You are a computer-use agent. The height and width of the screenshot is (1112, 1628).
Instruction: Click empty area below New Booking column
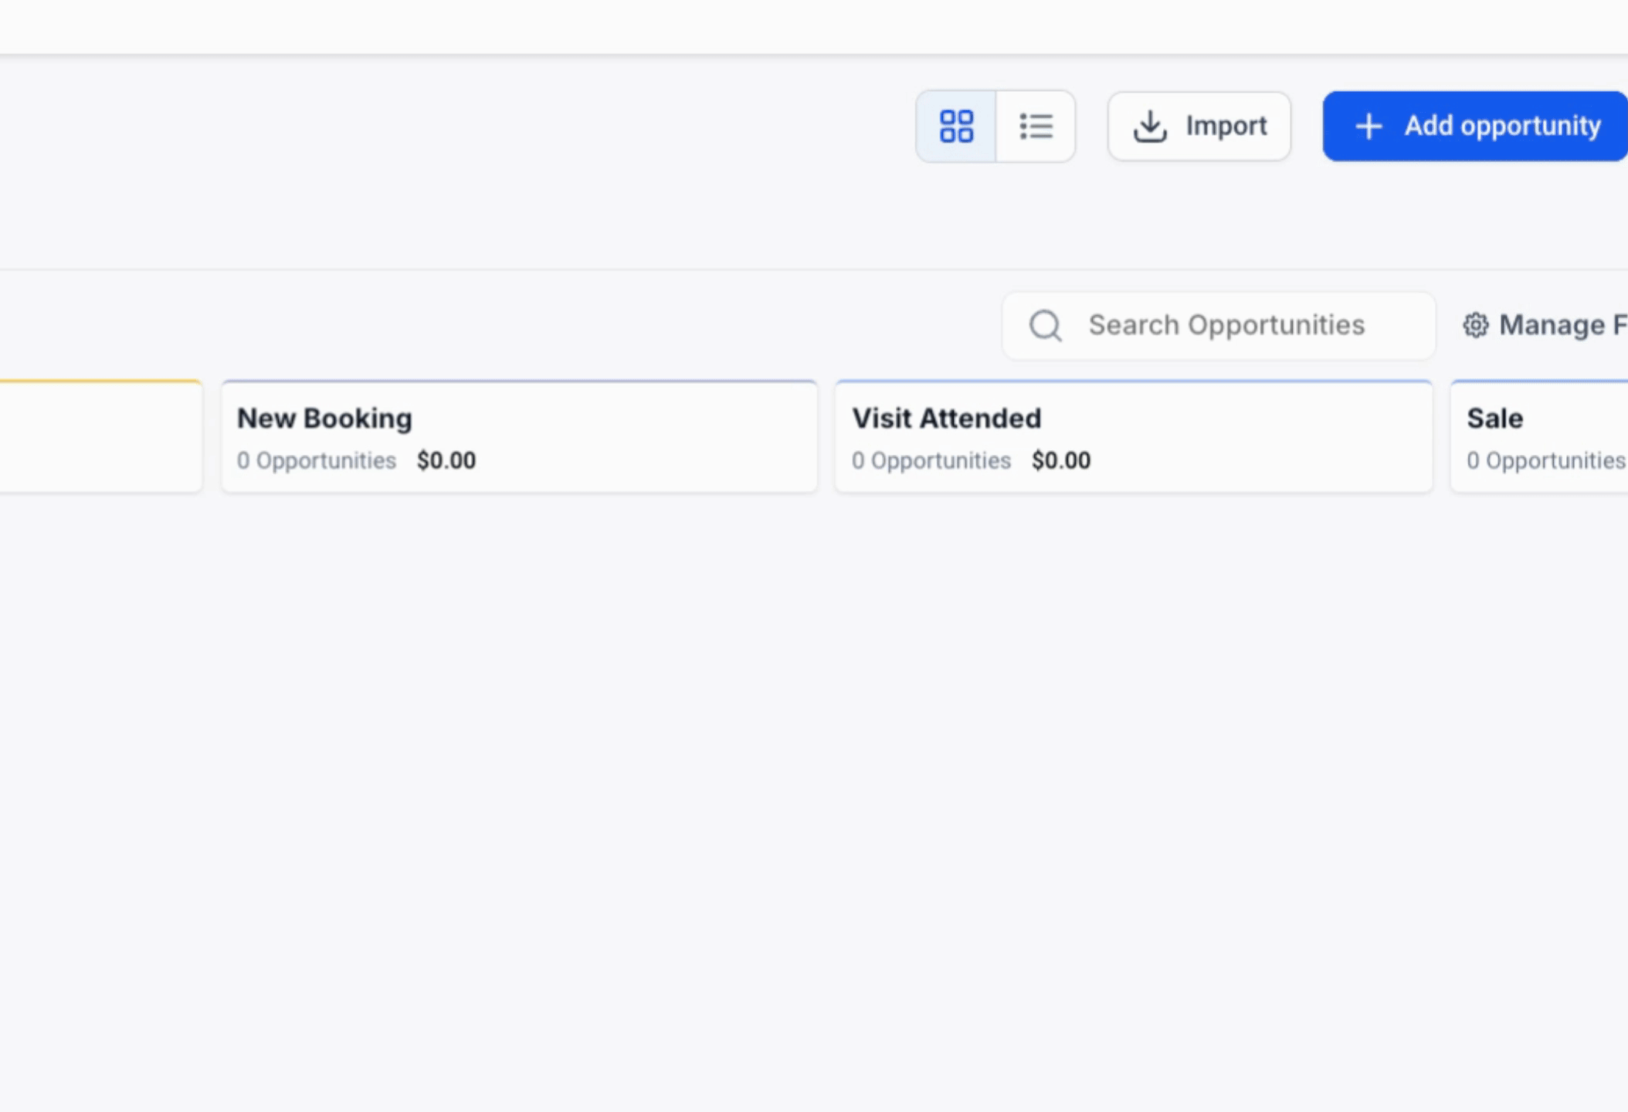519,695
